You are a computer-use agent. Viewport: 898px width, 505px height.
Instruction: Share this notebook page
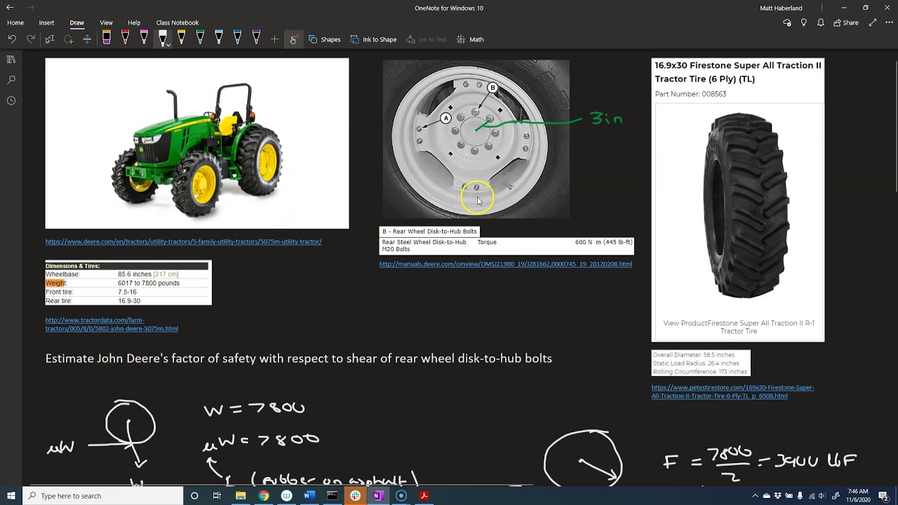coord(846,22)
